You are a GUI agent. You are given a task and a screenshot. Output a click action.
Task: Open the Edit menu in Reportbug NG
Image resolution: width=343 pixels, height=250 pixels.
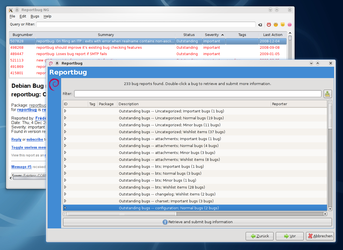coord(23,16)
